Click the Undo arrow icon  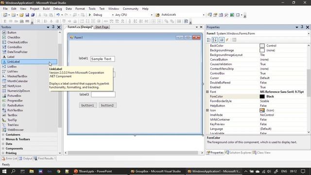tap(58, 15)
